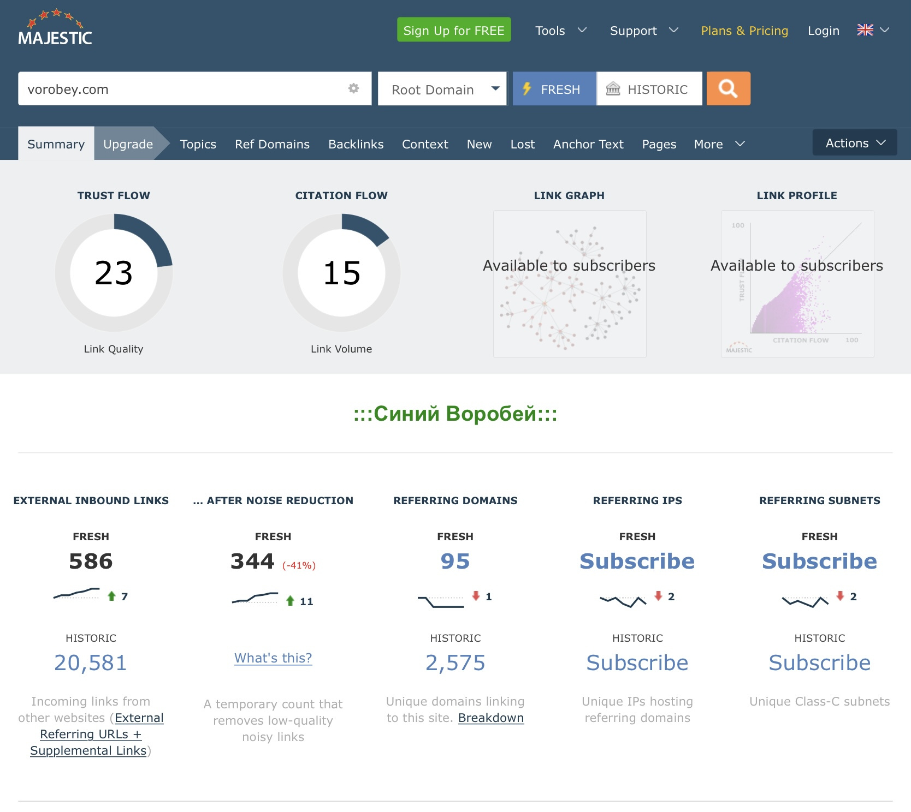
Task: Open Plans & Pricing link
Action: coord(744,31)
